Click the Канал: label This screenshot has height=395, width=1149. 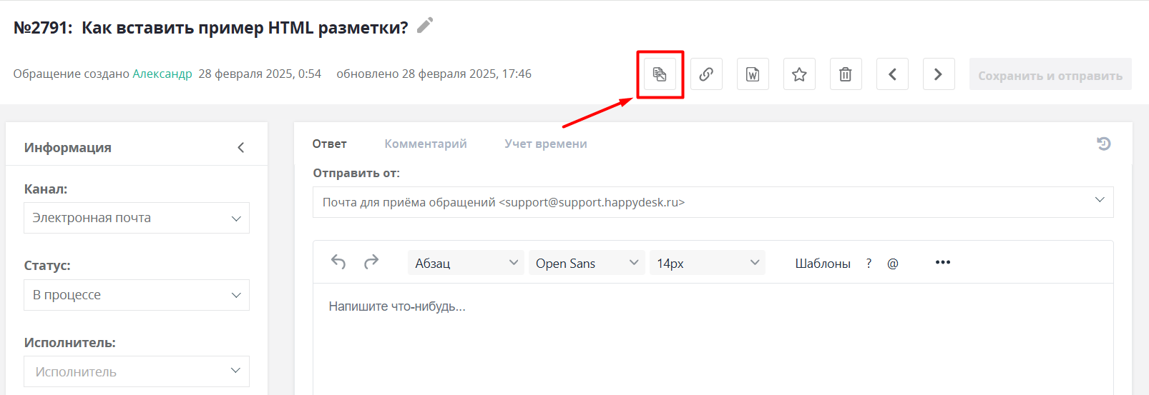click(x=46, y=189)
